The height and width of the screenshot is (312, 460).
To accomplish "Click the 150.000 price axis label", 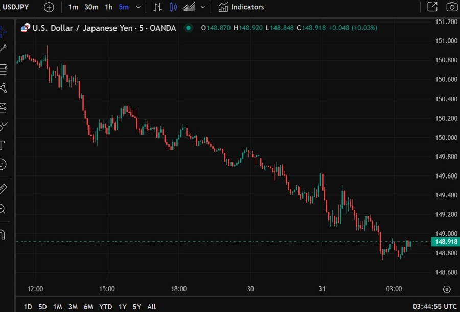I will click(446, 138).
